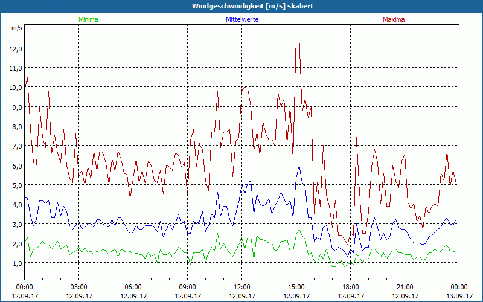Image resolution: width=483 pixels, height=302 pixels.
Task: Click the 15:00 time axis label
Action: coord(296,288)
